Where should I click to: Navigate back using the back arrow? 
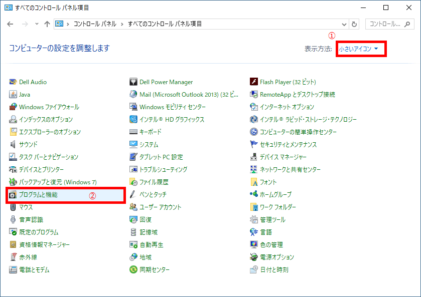coord(10,23)
